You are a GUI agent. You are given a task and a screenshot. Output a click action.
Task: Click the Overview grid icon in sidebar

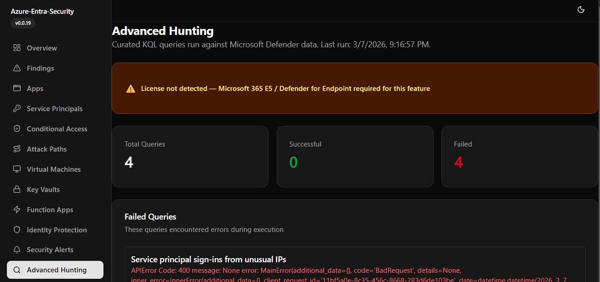[17, 48]
